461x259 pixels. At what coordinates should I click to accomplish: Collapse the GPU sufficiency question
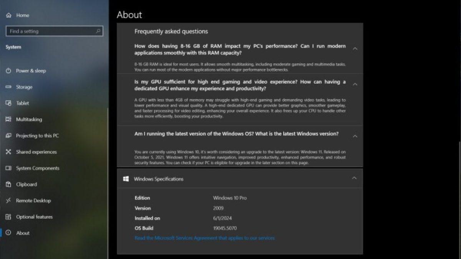pyautogui.click(x=355, y=85)
